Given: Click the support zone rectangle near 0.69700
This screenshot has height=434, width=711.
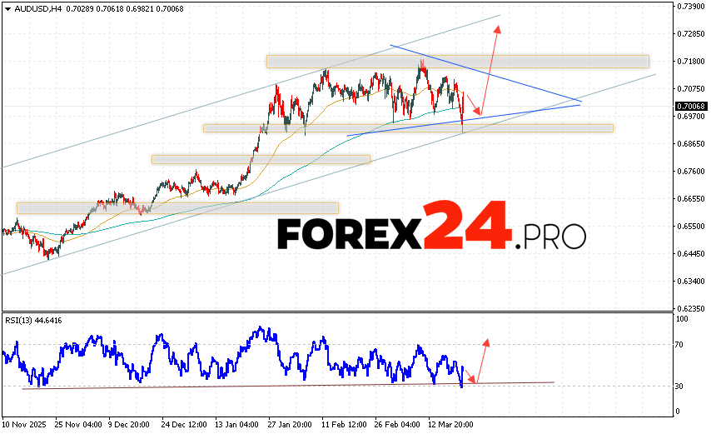Looking at the screenshot, I should pos(407,128).
